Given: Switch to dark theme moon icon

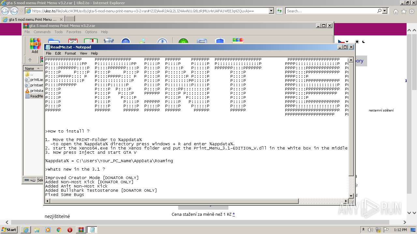Looking at the screenshot, I should (364, 42).
